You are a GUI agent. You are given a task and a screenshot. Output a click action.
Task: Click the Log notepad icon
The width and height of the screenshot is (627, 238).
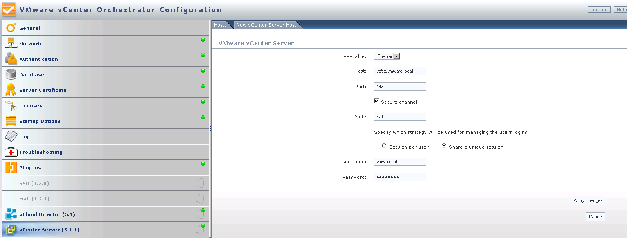pyautogui.click(x=11, y=136)
